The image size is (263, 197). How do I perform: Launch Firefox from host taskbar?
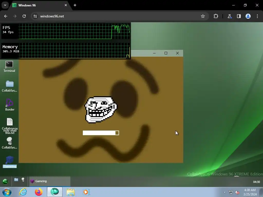pyautogui.click(x=39, y=192)
